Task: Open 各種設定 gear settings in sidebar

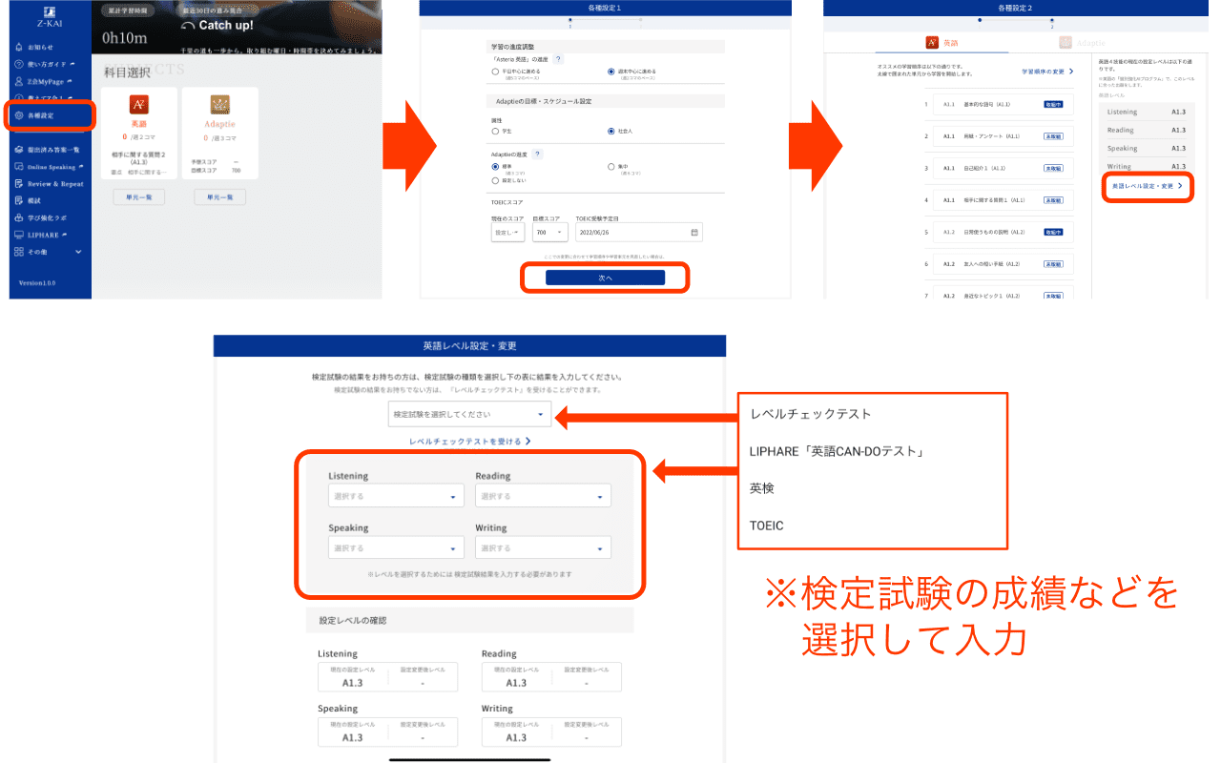Action: (x=19, y=115)
